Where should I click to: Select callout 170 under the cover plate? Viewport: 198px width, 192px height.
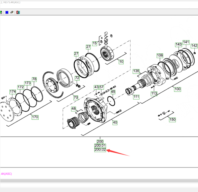(x=35, y=117)
